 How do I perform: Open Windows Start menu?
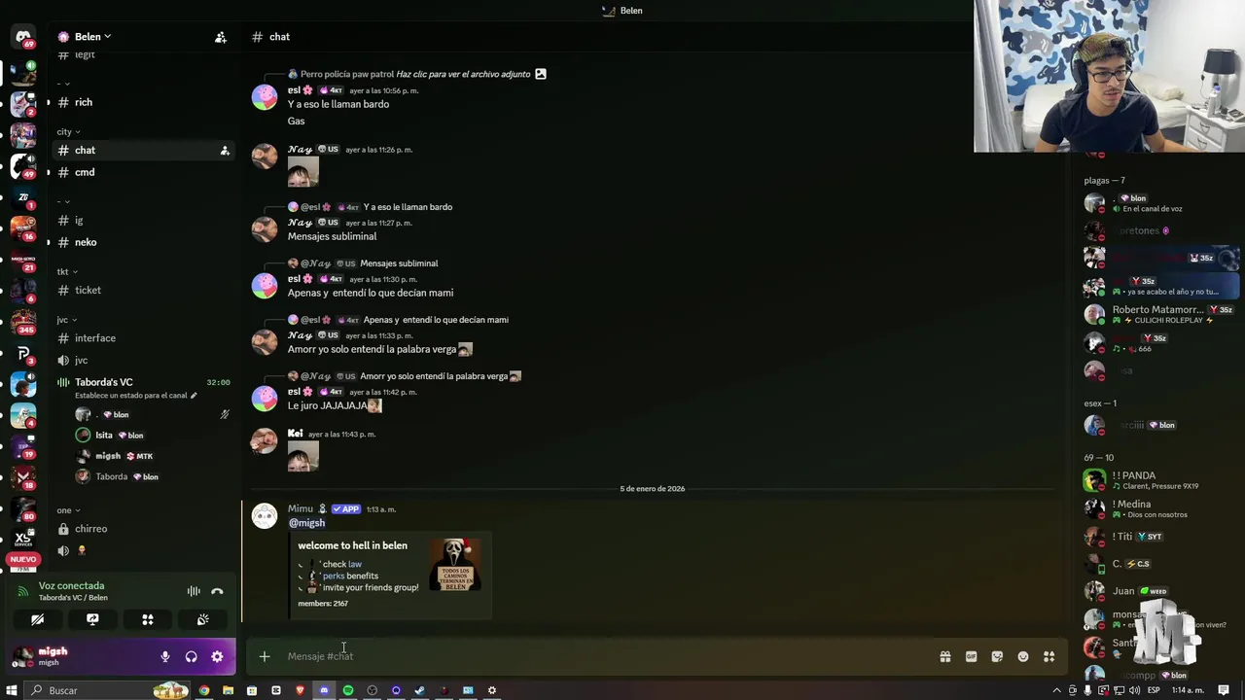click(x=12, y=690)
